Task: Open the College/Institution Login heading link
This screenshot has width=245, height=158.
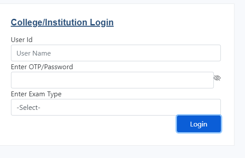Action: [62, 22]
